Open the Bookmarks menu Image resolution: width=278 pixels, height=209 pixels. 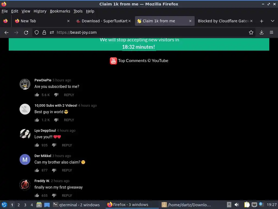[x=60, y=11]
